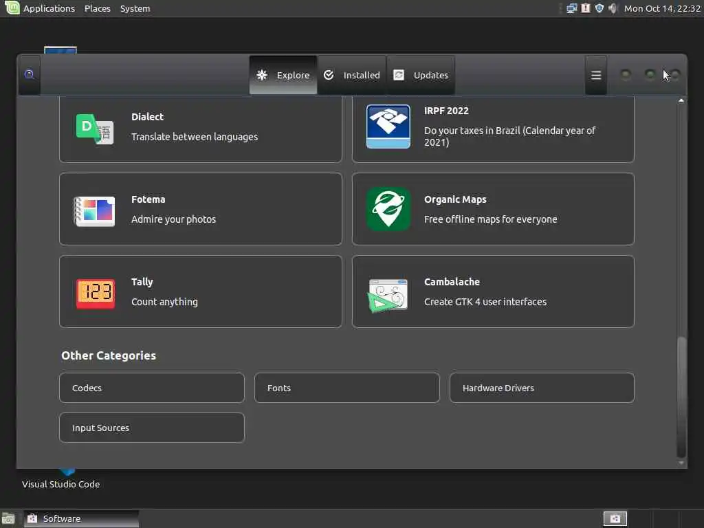704x528 pixels.
Task: Open the Codecs category
Action: [x=152, y=388]
